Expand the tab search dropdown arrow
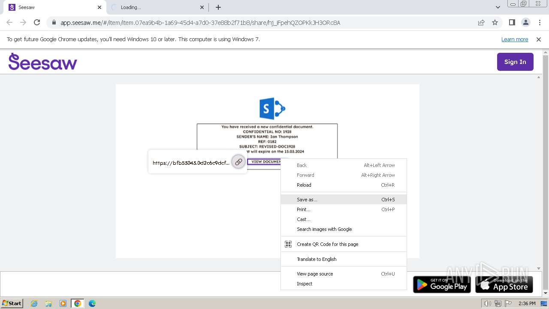549x309 pixels. 498,7
